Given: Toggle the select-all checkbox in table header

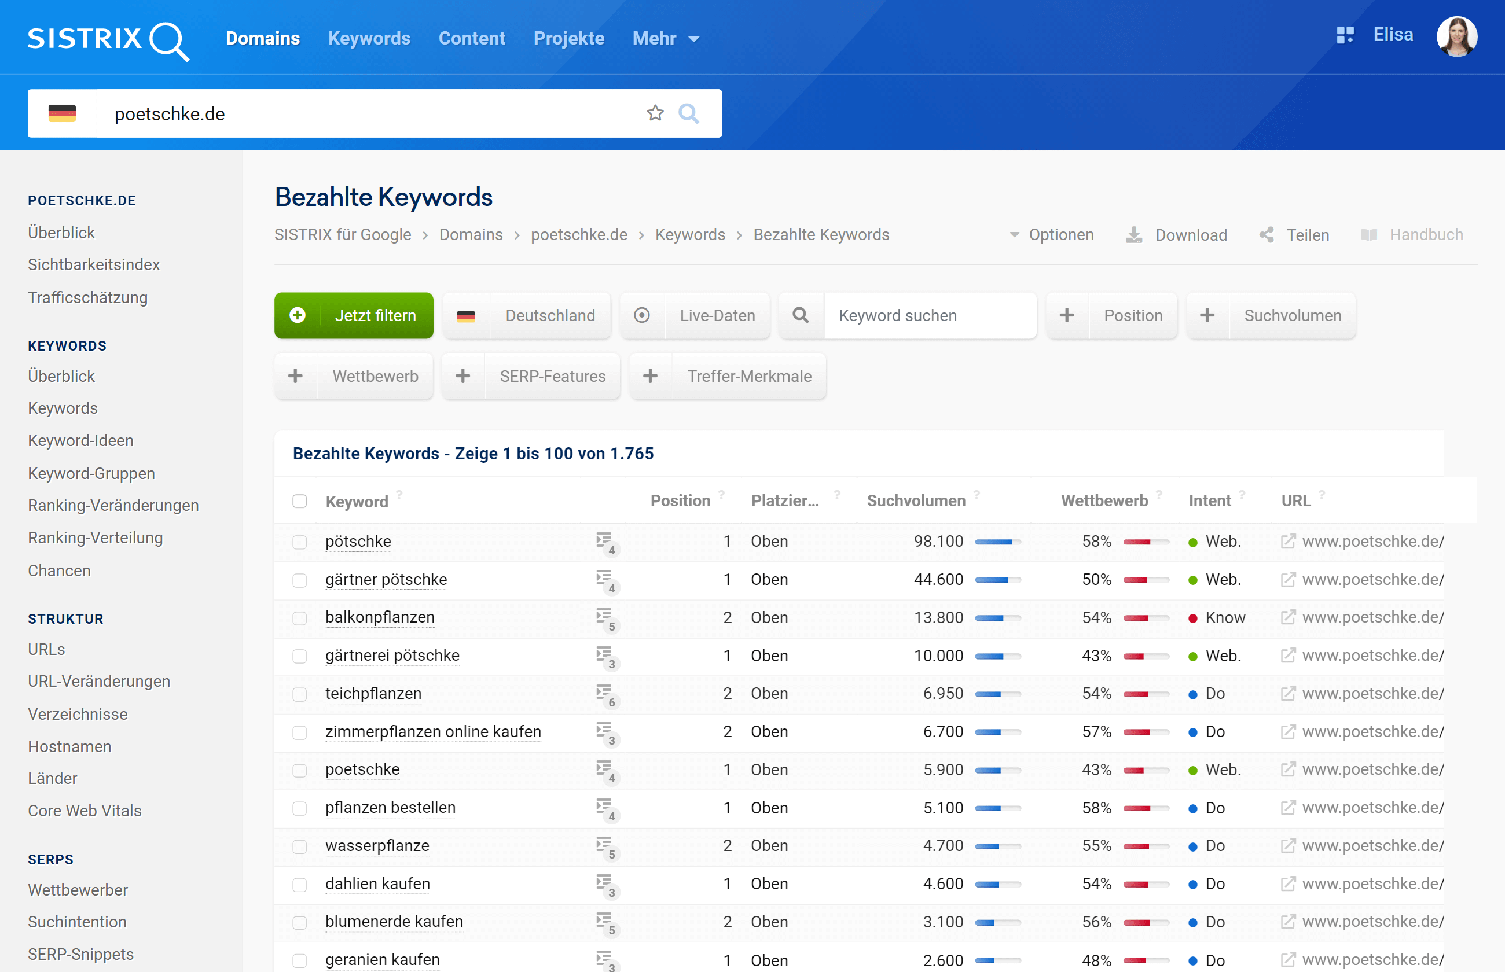Looking at the screenshot, I should point(300,501).
